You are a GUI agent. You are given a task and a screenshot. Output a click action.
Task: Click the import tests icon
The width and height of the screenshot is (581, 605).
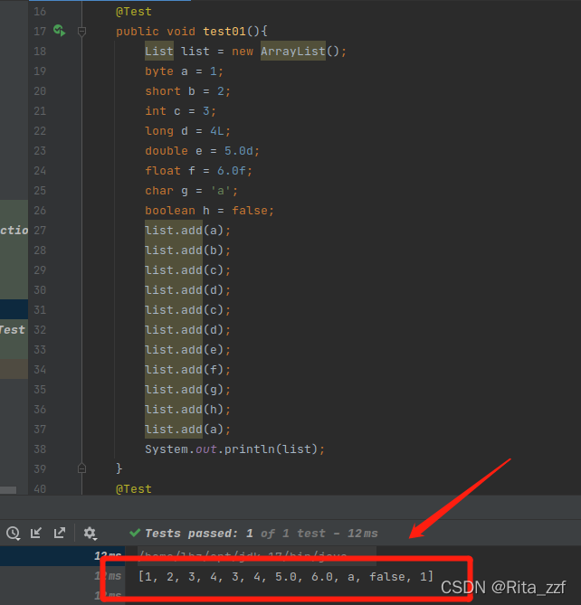coord(36,533)
